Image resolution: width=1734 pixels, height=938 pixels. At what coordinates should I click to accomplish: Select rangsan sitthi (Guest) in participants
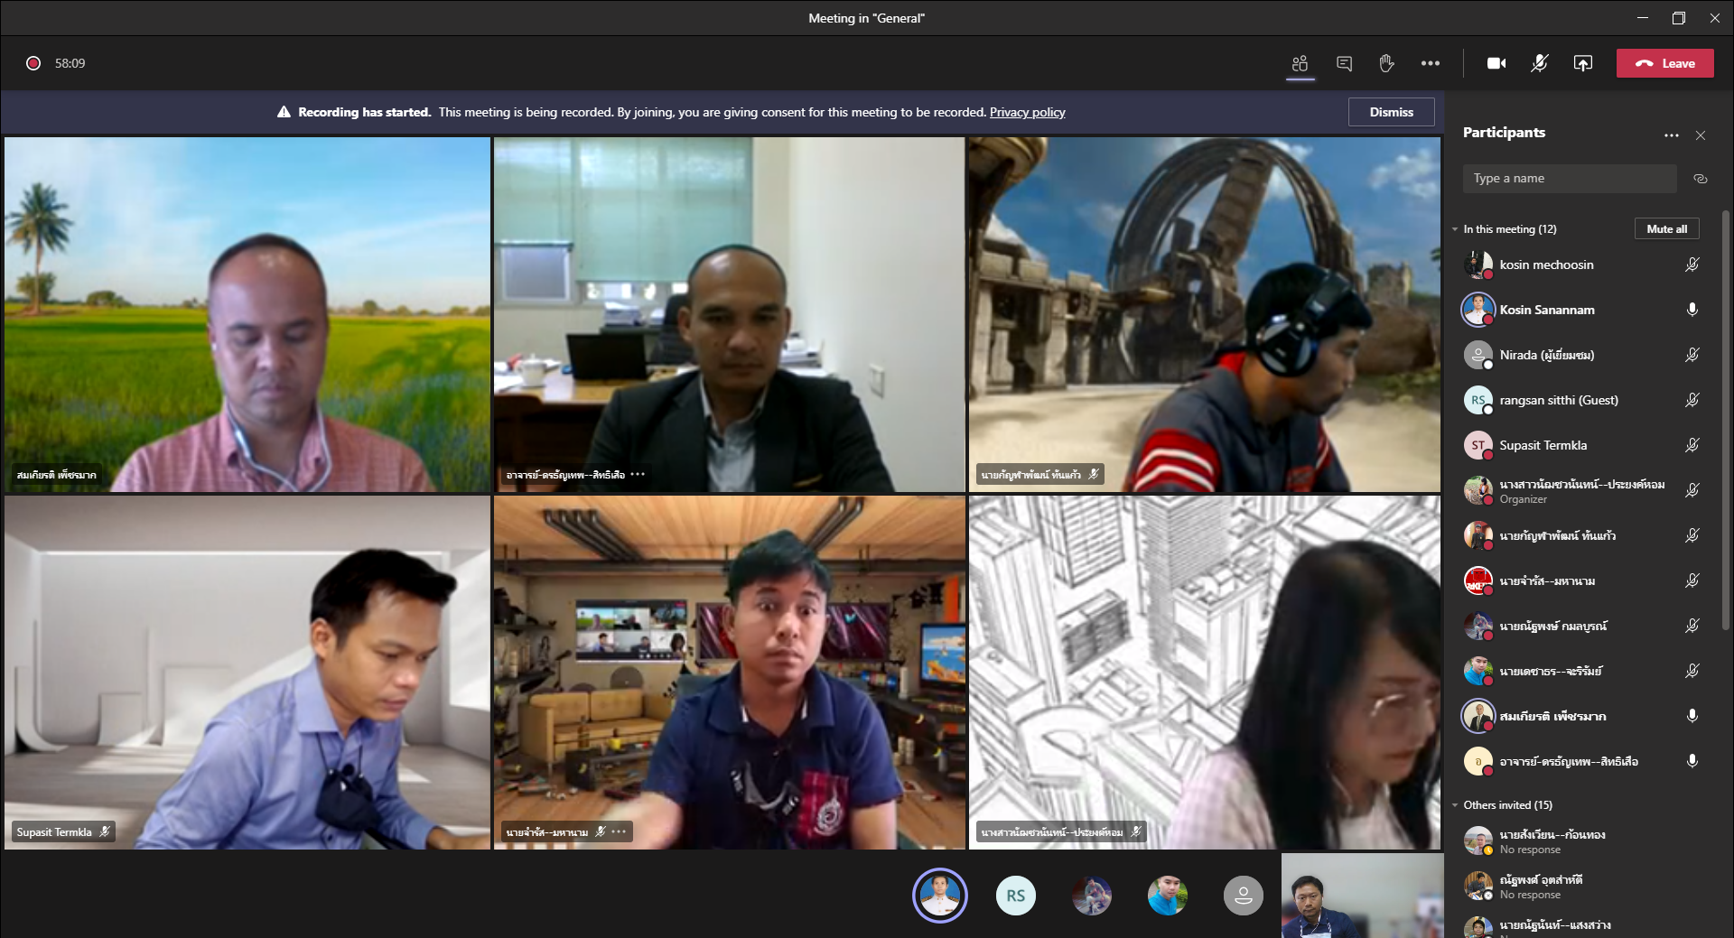tap(1558, 400)
